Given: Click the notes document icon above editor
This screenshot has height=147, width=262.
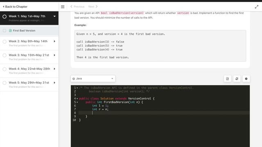Looking at the screenshot, I should (228, 79).
